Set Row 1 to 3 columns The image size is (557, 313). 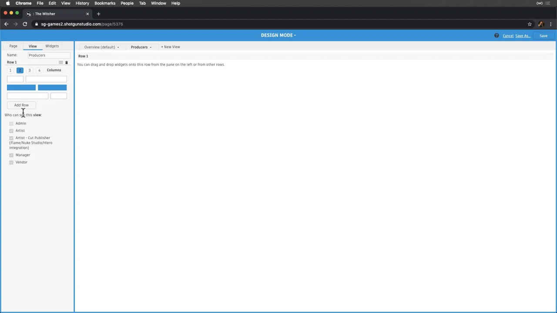30,70
